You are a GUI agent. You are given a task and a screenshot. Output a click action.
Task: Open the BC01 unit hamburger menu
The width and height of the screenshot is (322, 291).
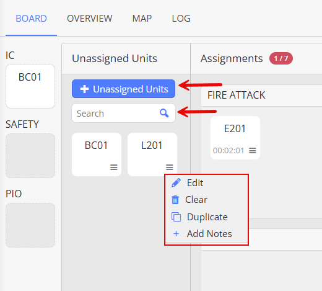pos(114,167)
